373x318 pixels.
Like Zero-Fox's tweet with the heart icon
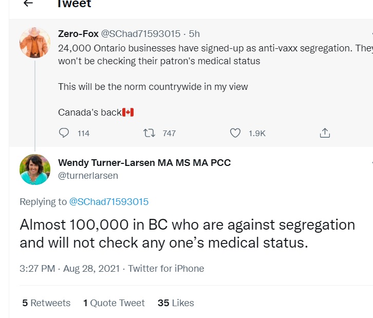[x=235, y=133]
